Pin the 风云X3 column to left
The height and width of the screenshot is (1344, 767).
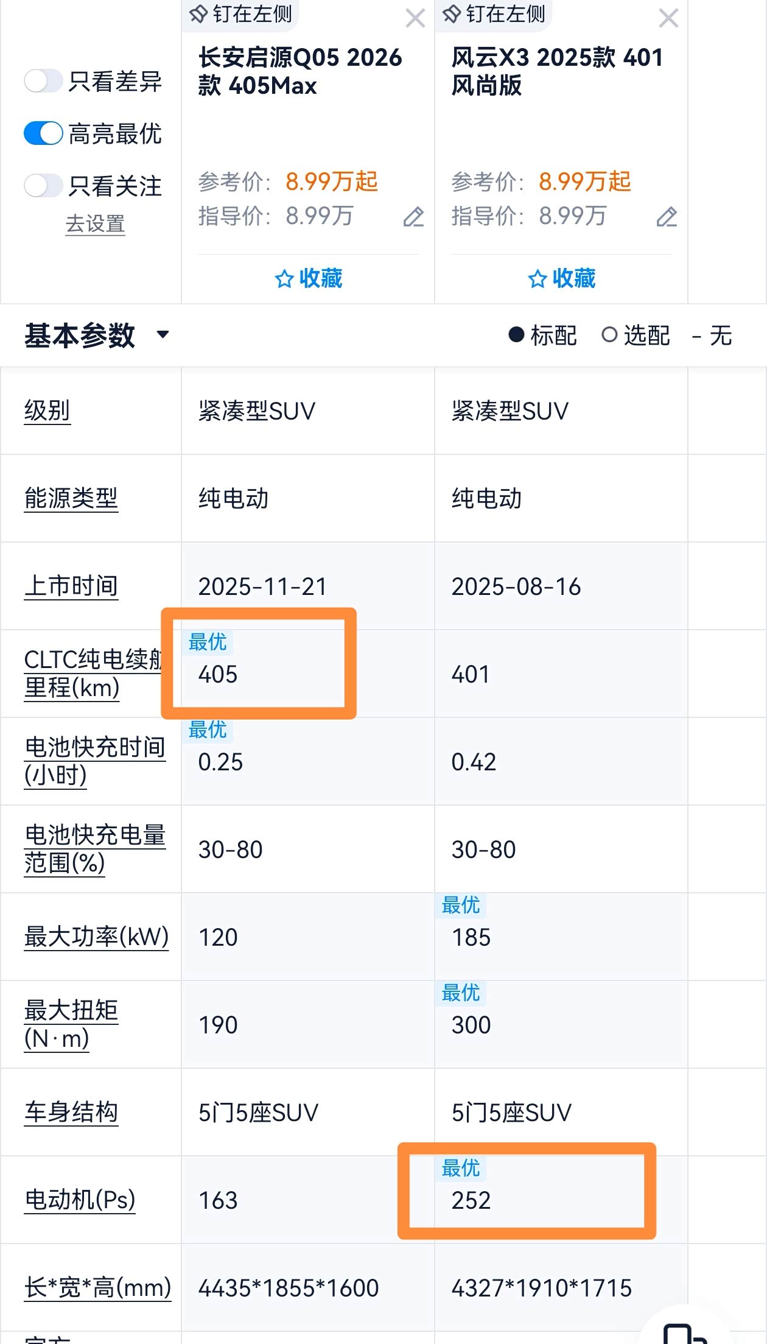[x=494, y=13]
